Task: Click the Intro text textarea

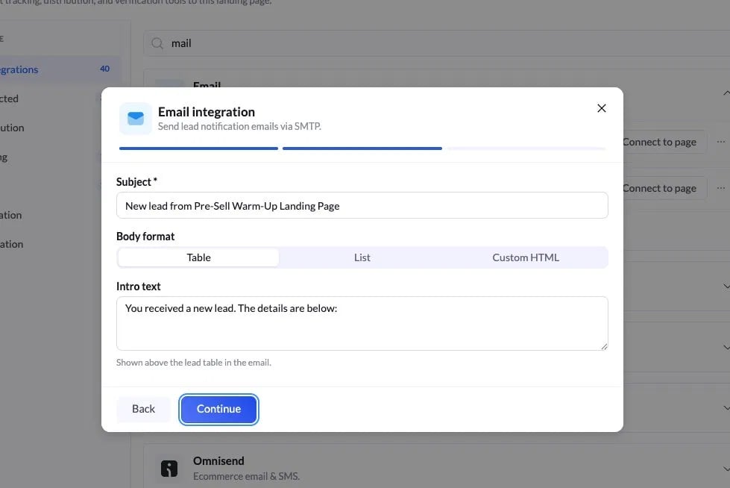Action: tap(362, 324)
